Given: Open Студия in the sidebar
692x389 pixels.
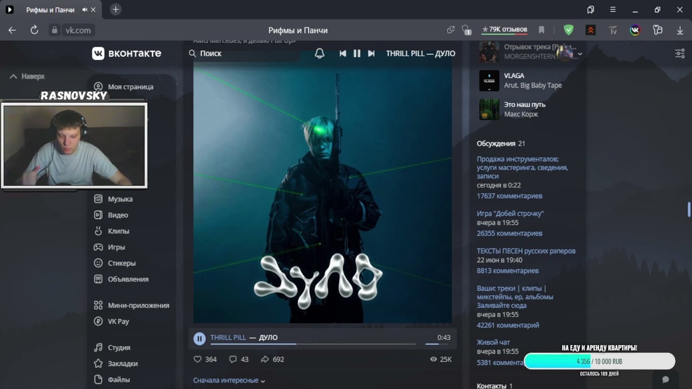Looking at the screenshot, I should pos(112,347).
